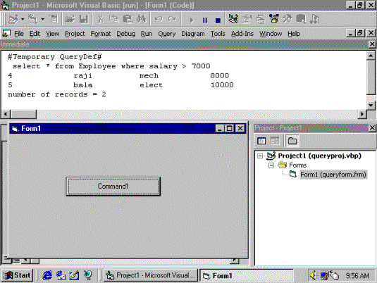Open the Add Form dropdown arrow

tap(42, 19)
